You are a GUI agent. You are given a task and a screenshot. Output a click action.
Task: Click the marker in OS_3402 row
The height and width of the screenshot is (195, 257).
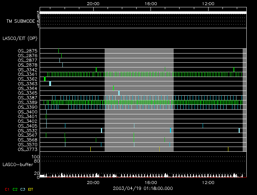tap(46, 121)
